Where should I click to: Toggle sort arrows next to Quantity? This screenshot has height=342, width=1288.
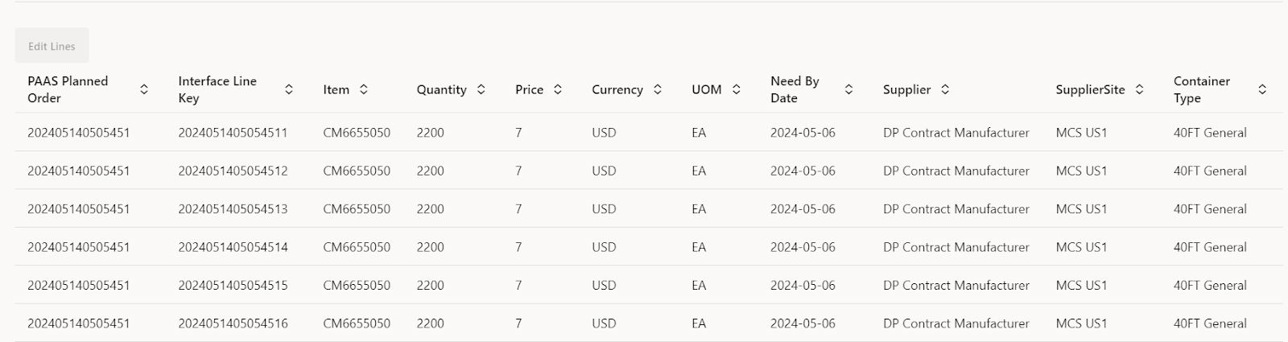(481, 89)
